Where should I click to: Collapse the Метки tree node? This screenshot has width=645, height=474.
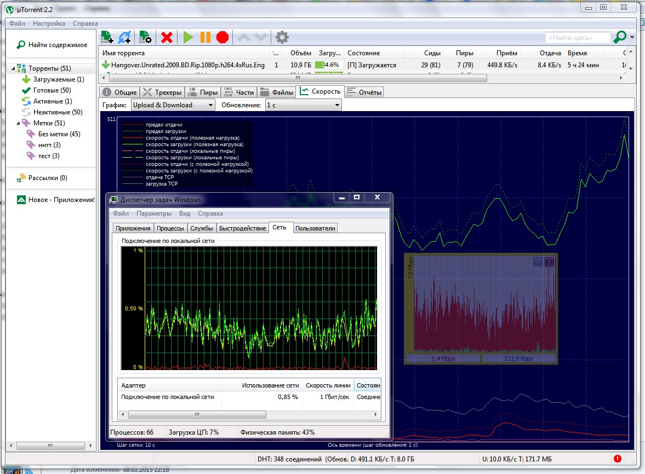click(17, 123)
